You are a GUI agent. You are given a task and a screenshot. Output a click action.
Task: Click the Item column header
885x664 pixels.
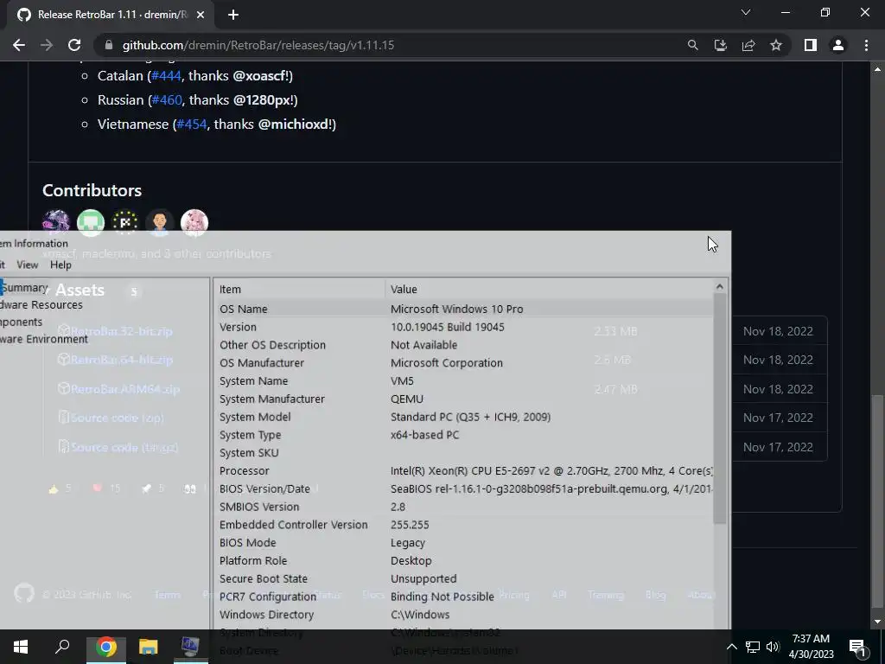300,289
